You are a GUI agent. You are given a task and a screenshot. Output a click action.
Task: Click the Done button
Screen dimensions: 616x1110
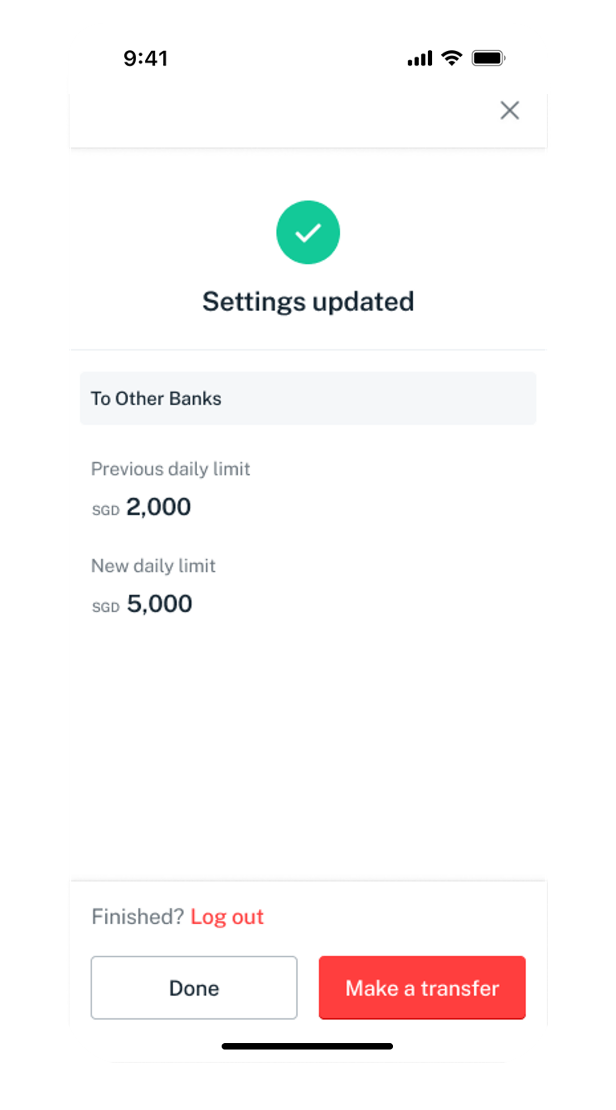click(194, 987)
